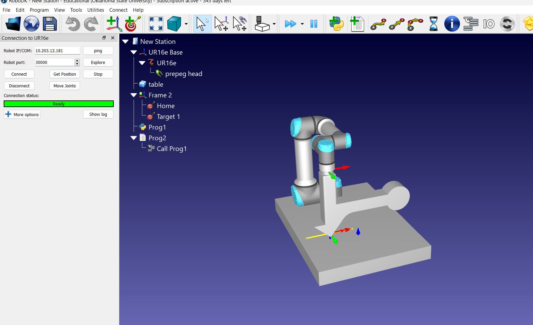Image resolution: width=533 pixels, height=325 pixels.
Task: Open the Utilities menu
Action: tap(95, 10)
